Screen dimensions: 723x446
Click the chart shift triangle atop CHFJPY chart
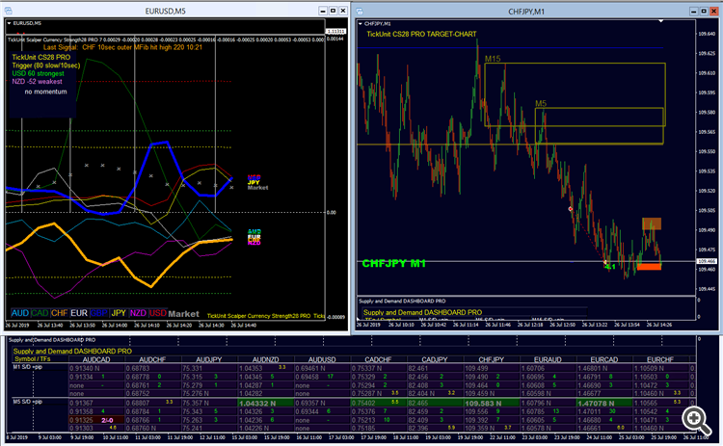point(660,21)
